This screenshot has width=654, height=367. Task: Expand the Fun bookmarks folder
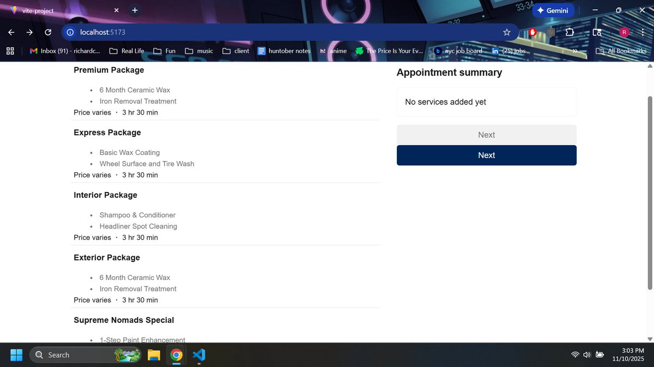click(x=165, y=51)
